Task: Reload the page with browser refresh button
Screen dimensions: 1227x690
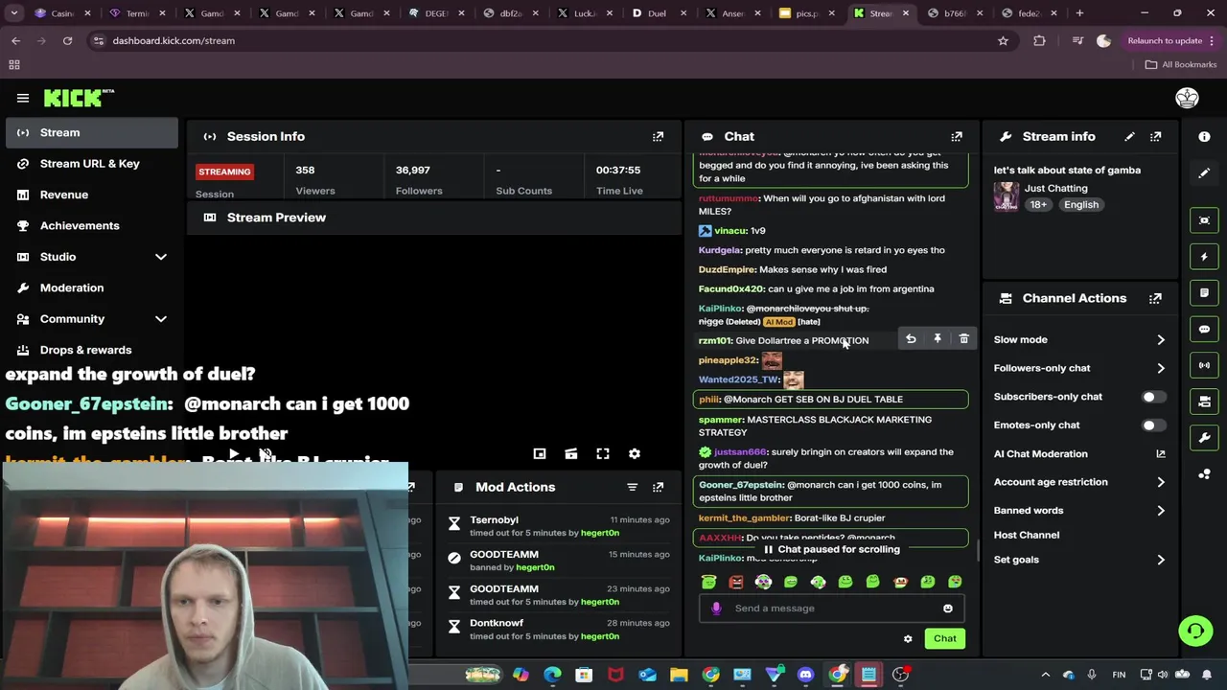Action: coord(67,41)
